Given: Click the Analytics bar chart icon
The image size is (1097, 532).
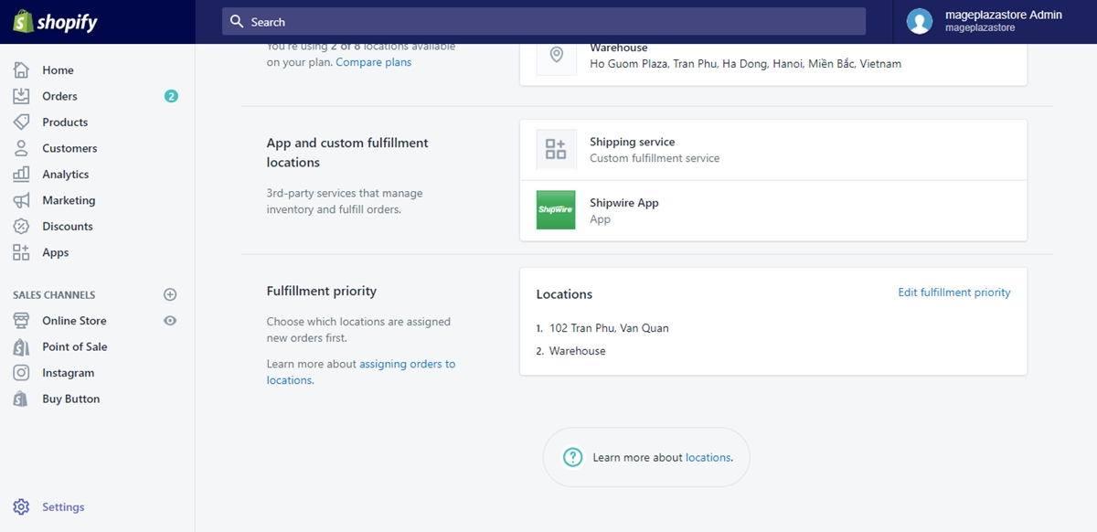Looking at the screenshot, I should click(21, 175).
